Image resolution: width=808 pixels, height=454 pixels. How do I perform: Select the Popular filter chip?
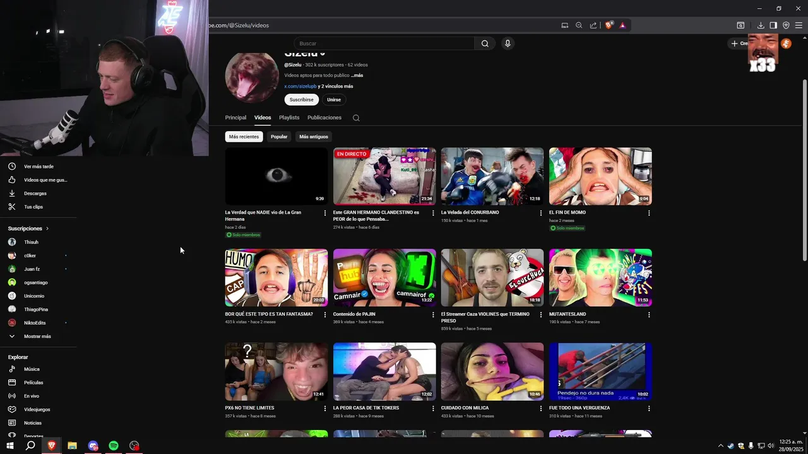(x=279, y=137)
